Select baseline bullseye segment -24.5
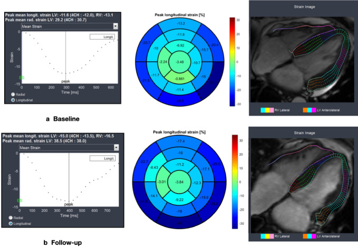 (x=180, y=101)
